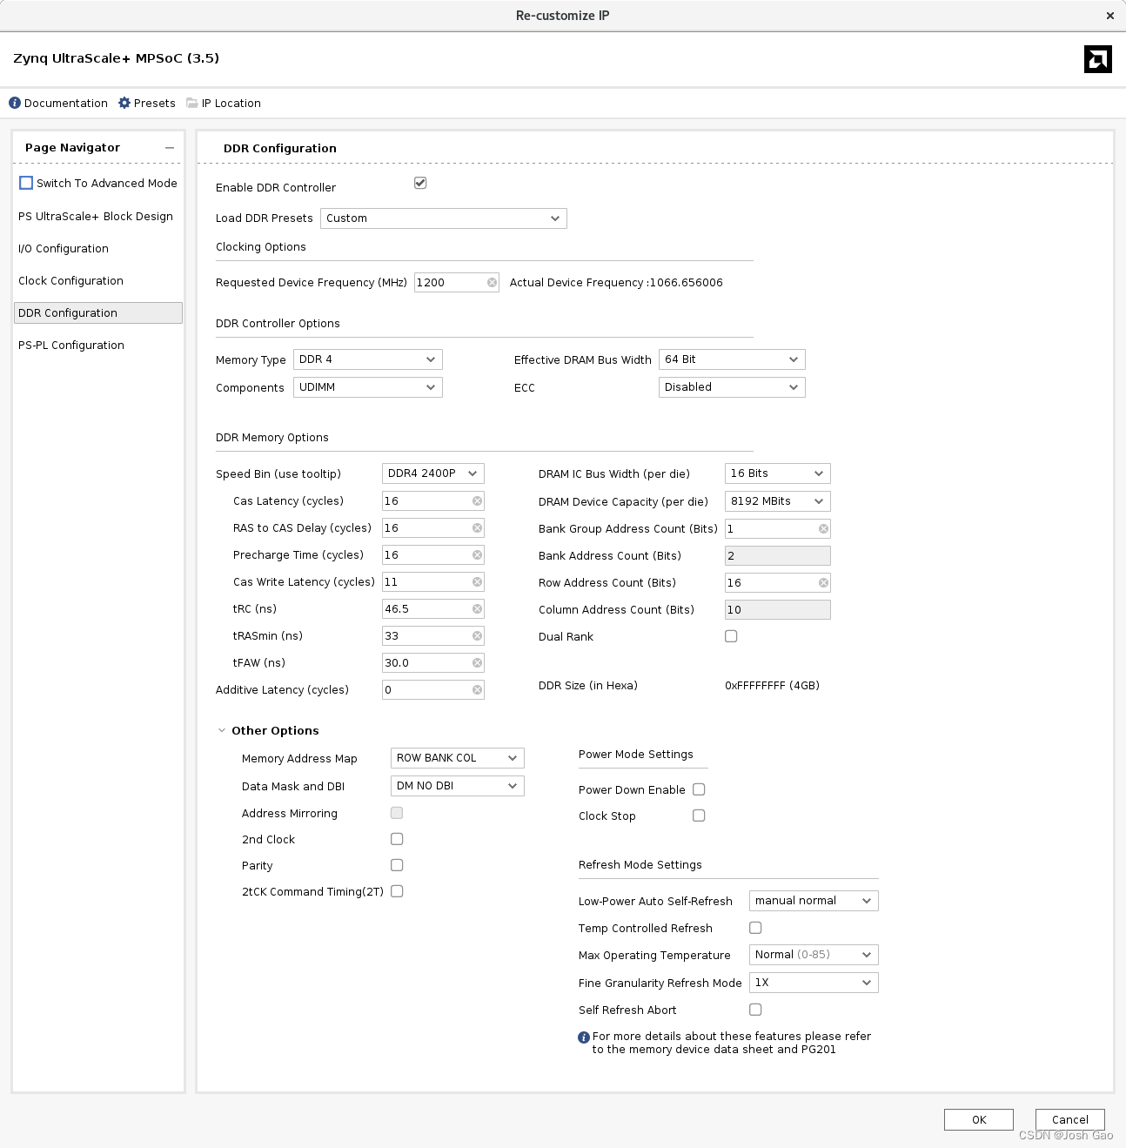Clear the Precharge Time value

tap(477, 555)
